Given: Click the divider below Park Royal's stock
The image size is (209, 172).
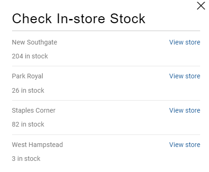Looking at the screenshot, I should pos(106,100).
